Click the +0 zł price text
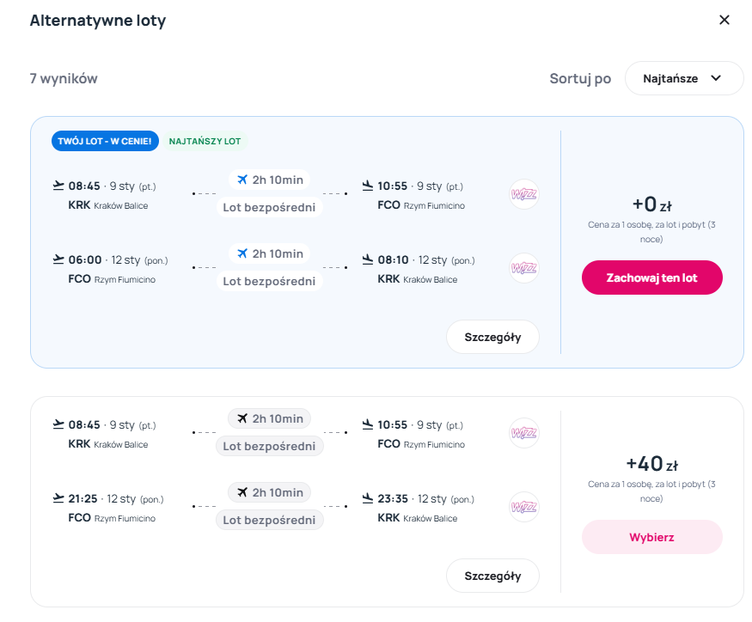752x622 pixels. click(651, 204)
